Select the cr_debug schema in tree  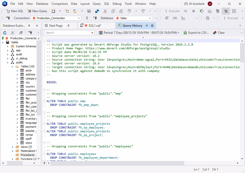(22, 58)
